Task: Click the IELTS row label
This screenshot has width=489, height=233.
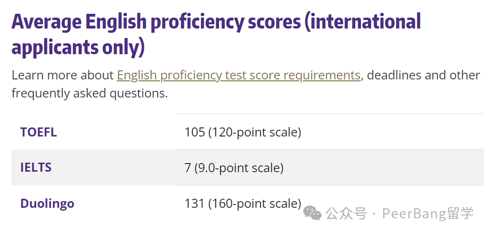Action: 36,167
